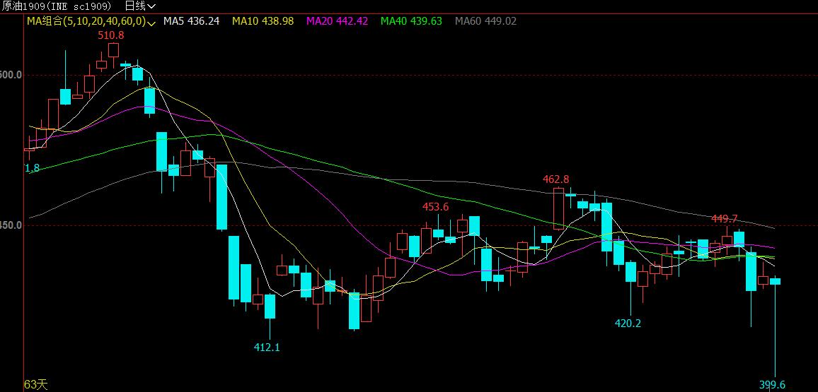
Task: Click the 449.7 peak price label
Action: point(725,219)
